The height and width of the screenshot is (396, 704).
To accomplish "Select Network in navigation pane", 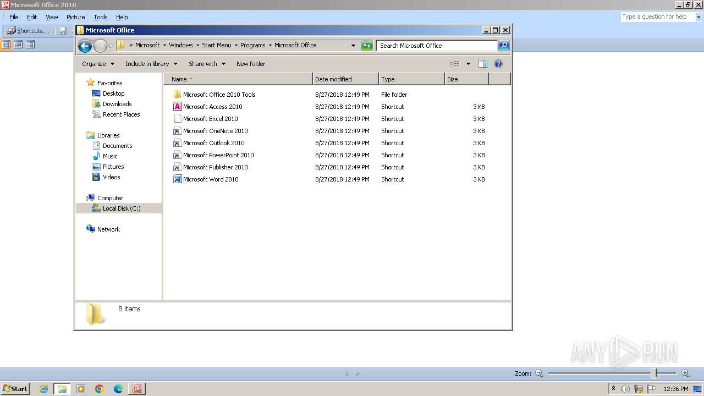I will (x=108, y=229).
